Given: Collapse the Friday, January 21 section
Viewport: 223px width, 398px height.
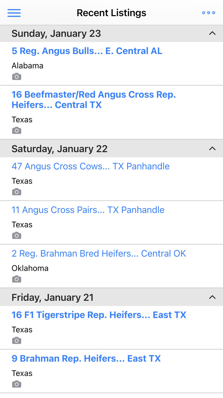Looking at the screenshot, I should point(212,297).
